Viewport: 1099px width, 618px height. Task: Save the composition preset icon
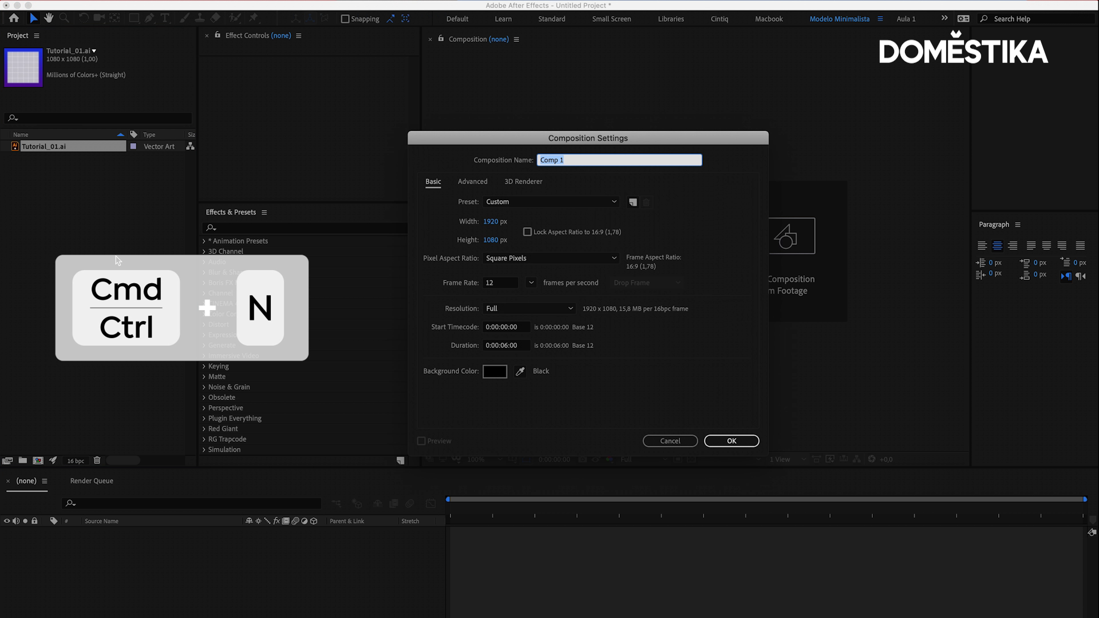click(632, 202)
